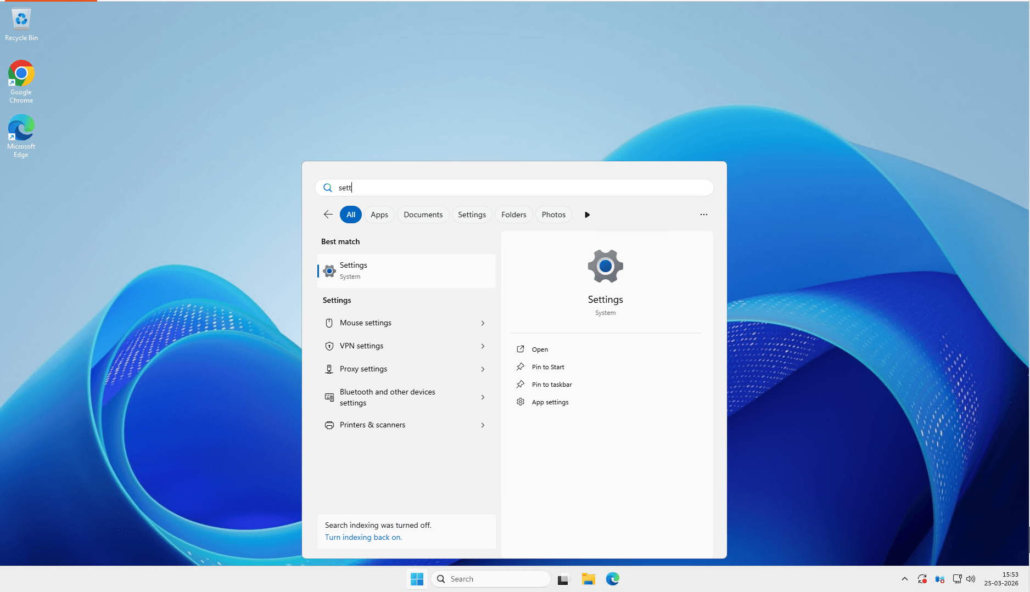Launch Microsoft Edge from the taskbar
Viewport: 1030px width, 592px height.
[613, 579]
